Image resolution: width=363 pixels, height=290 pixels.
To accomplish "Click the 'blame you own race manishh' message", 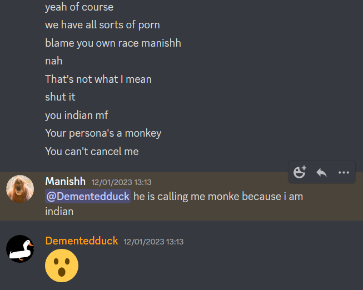I will tap(113, 43).
